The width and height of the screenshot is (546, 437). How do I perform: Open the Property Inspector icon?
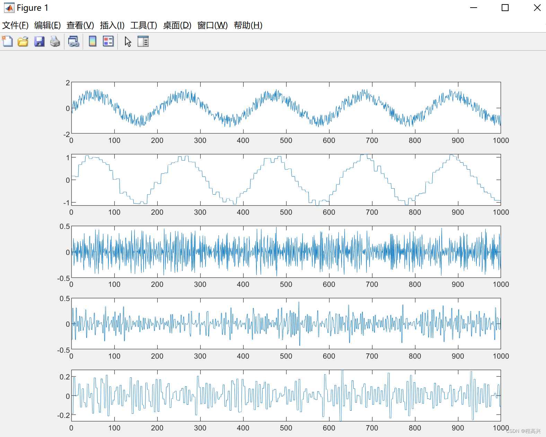(143, 42)
